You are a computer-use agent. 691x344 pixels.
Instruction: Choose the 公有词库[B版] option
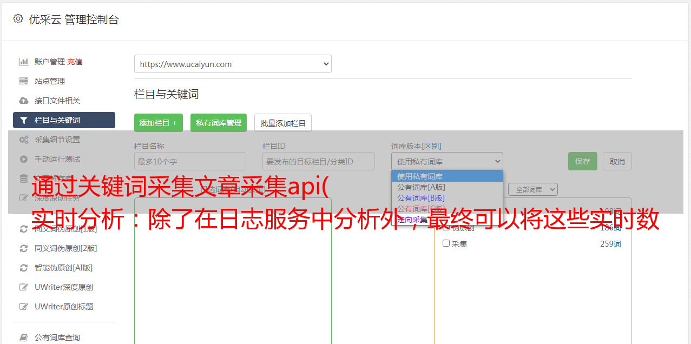click(x=447, y=198)
